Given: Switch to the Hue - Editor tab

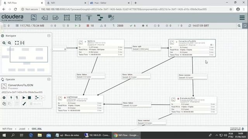Looking at the screenshot, I should coord(109,3).
